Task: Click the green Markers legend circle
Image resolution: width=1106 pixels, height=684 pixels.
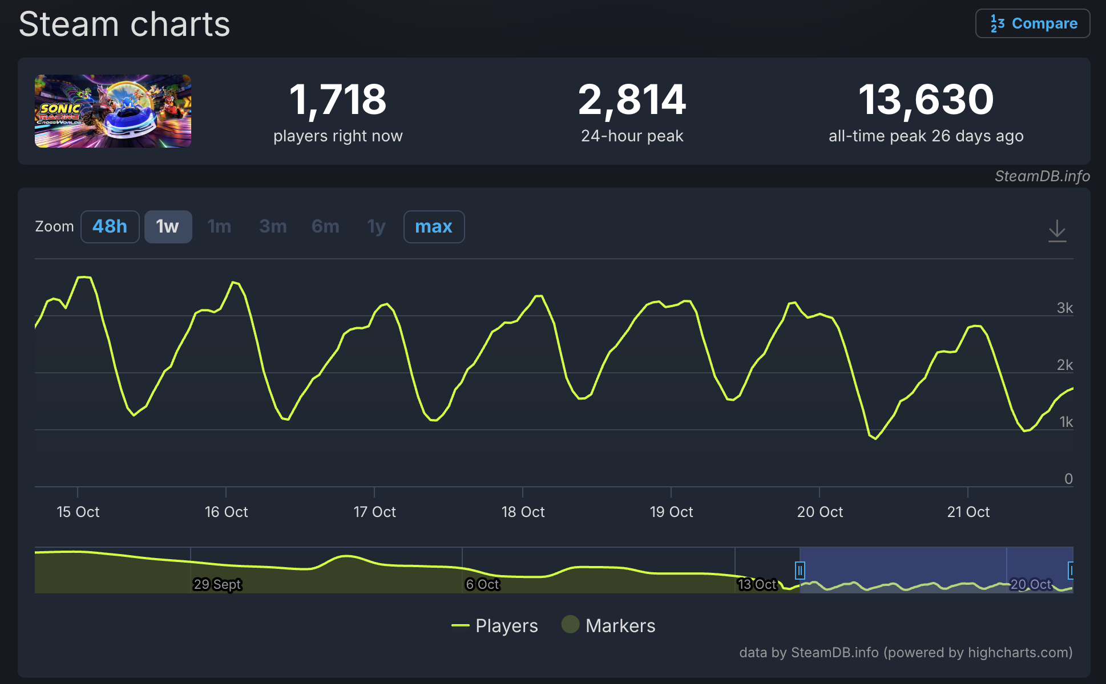Action: tap(570, 625)
